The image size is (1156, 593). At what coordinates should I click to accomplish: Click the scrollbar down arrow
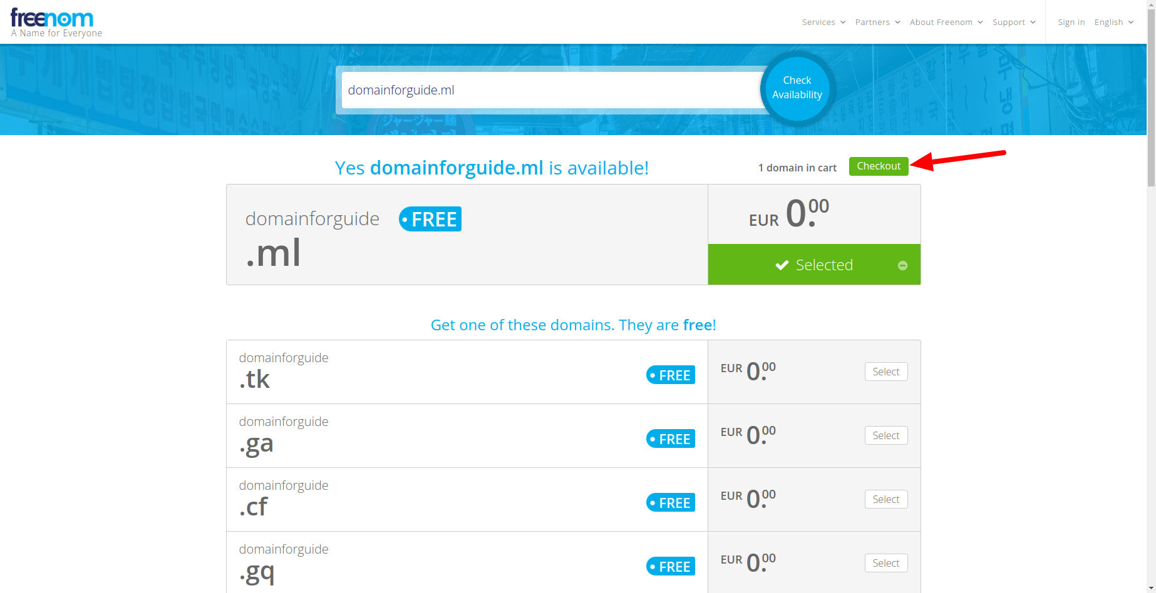coord(1151,588)
